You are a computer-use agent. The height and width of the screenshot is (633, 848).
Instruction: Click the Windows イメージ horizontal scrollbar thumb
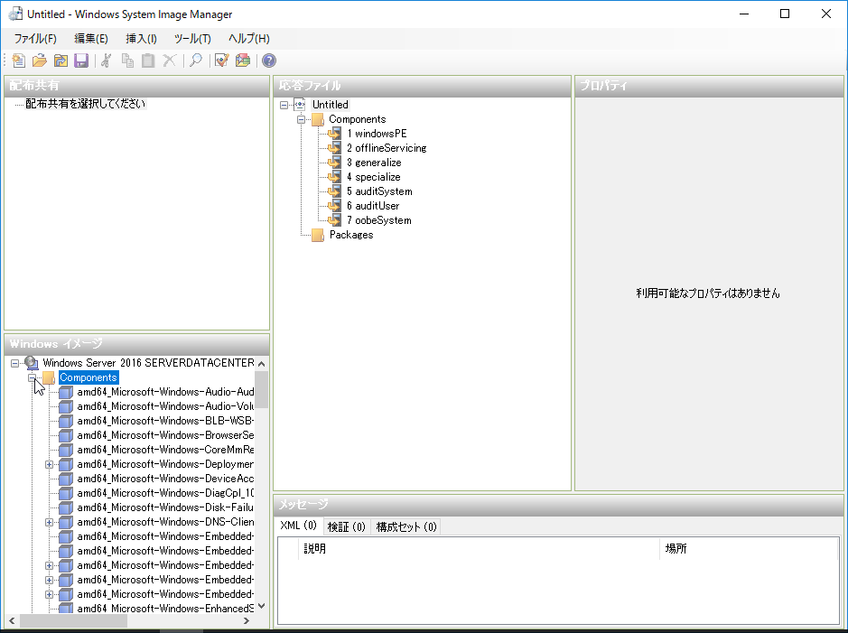(73, 620)
